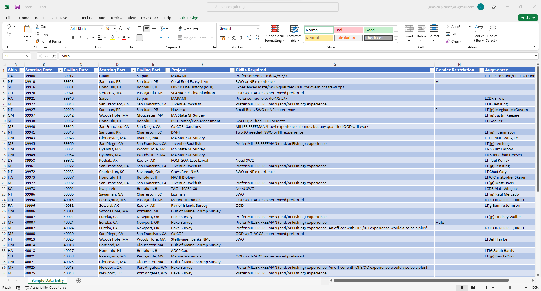Apply the Good cell style swatch
This screenshot has height=291, width=541.
click(378, 30)
